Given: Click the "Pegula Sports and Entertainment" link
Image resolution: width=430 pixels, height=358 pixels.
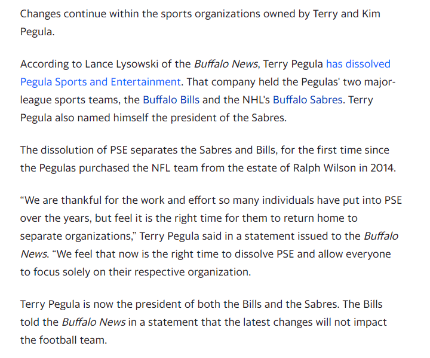Looking at the screenshot, I should click(100, 82).
